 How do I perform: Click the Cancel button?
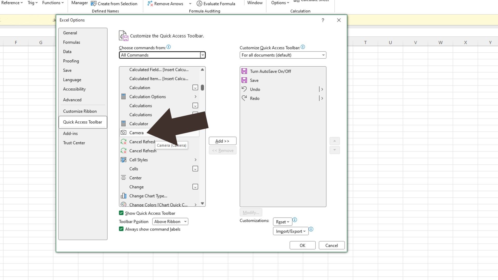[x=331, y=245]
